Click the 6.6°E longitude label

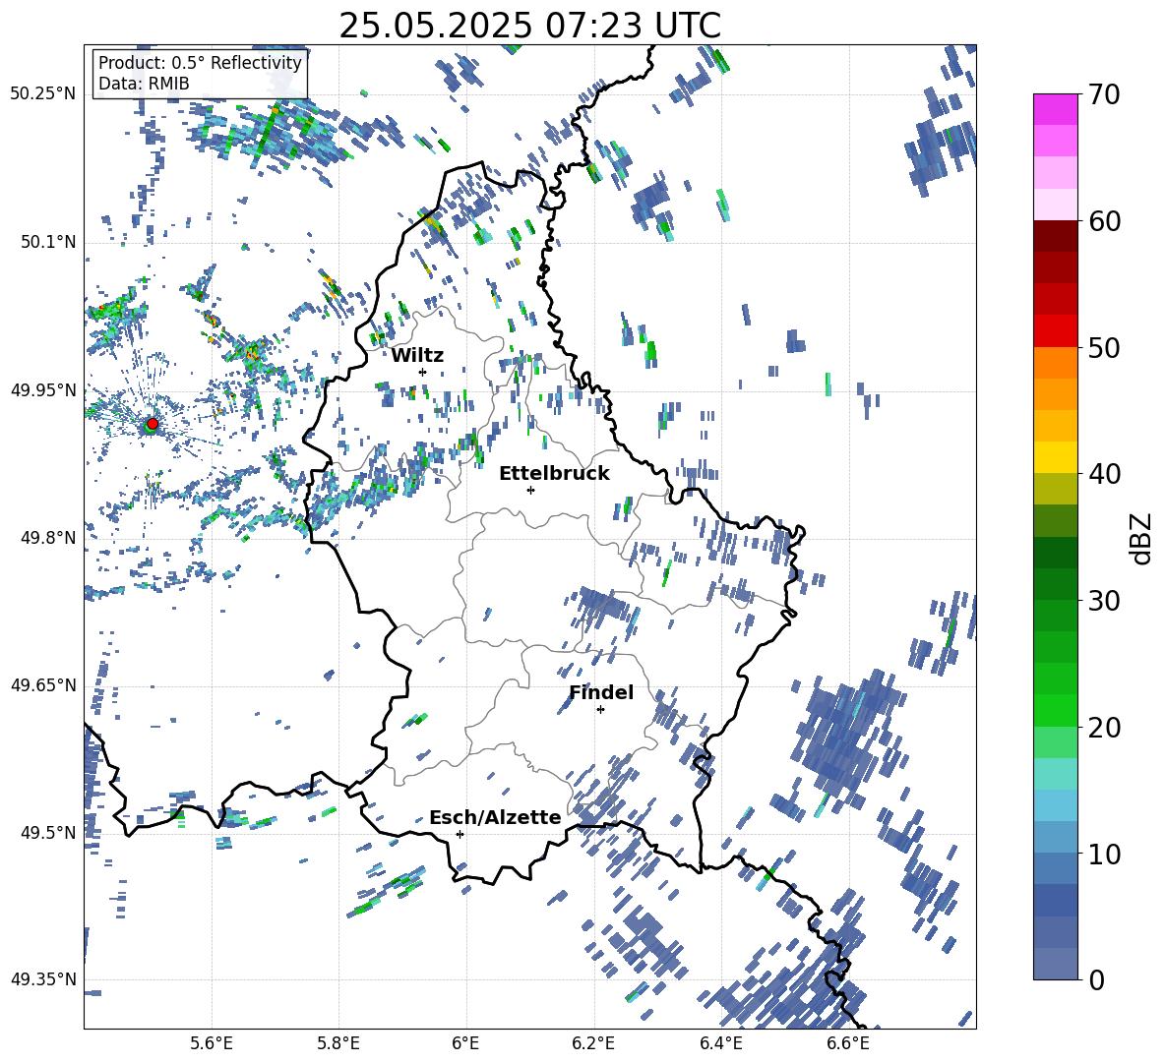coord(848,1043)
